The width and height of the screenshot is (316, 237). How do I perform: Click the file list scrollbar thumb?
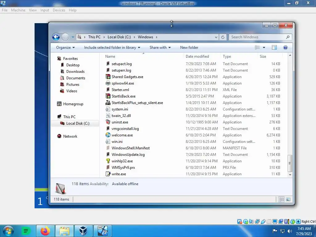click(290, 163)
